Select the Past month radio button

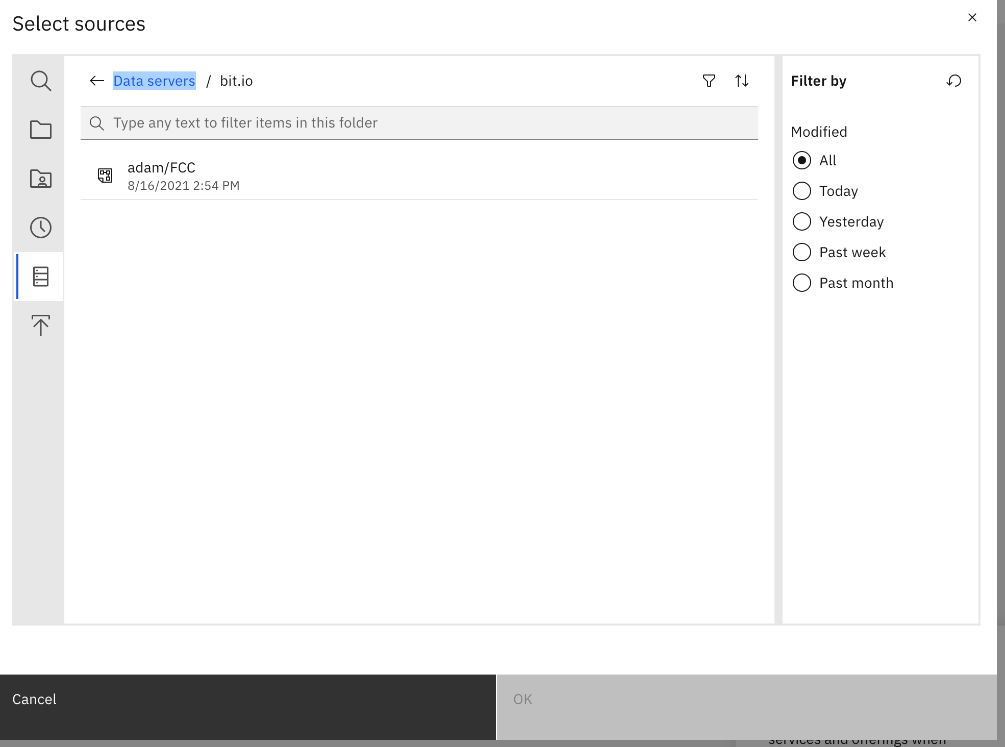pyautogui.click(x=801, y=283)
